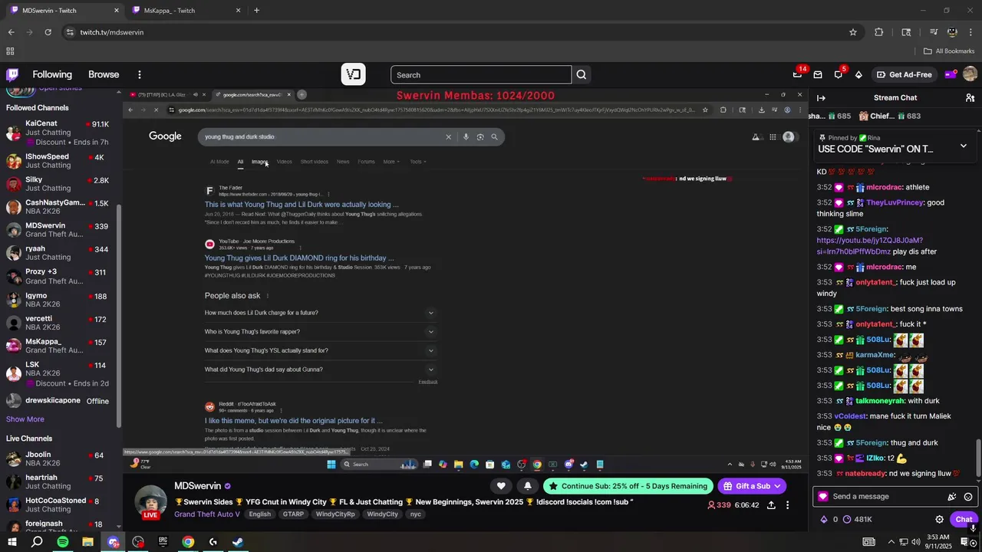Click the purple Chat send button
Viewport: 982px width, 552px height.
pyautogui.click(x=964, y=519)
